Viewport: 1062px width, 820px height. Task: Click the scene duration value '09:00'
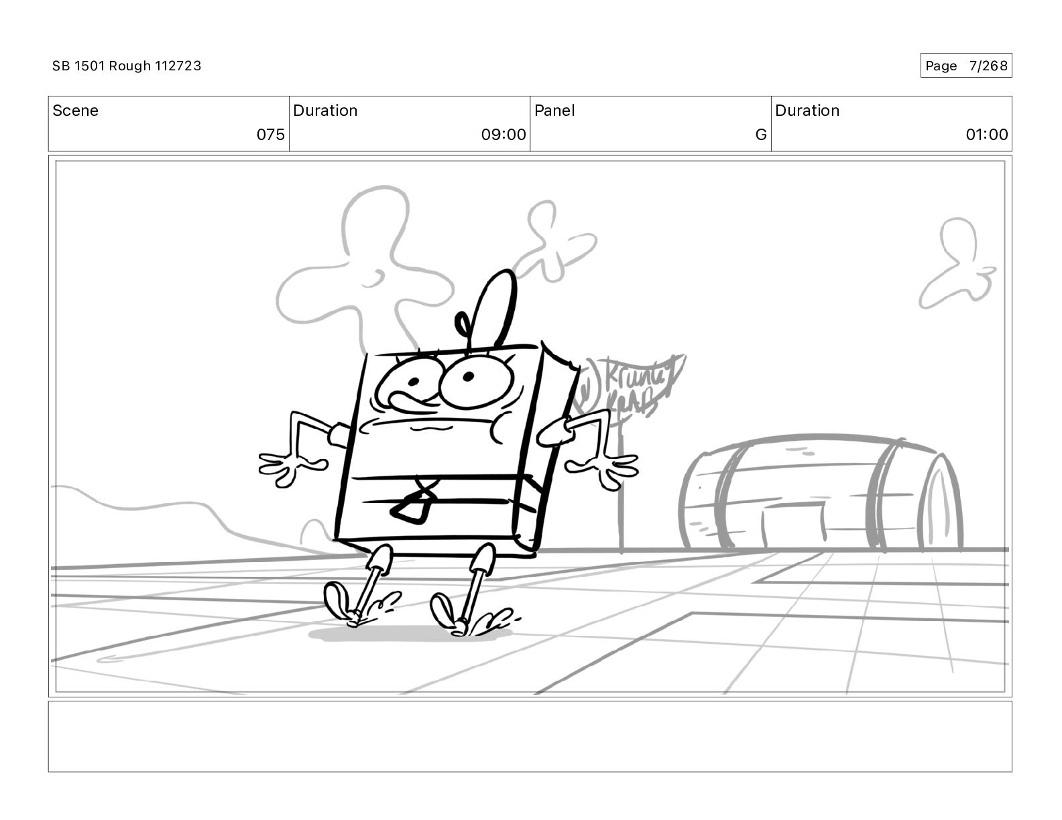pyautogui.click(x=504, y=135)
